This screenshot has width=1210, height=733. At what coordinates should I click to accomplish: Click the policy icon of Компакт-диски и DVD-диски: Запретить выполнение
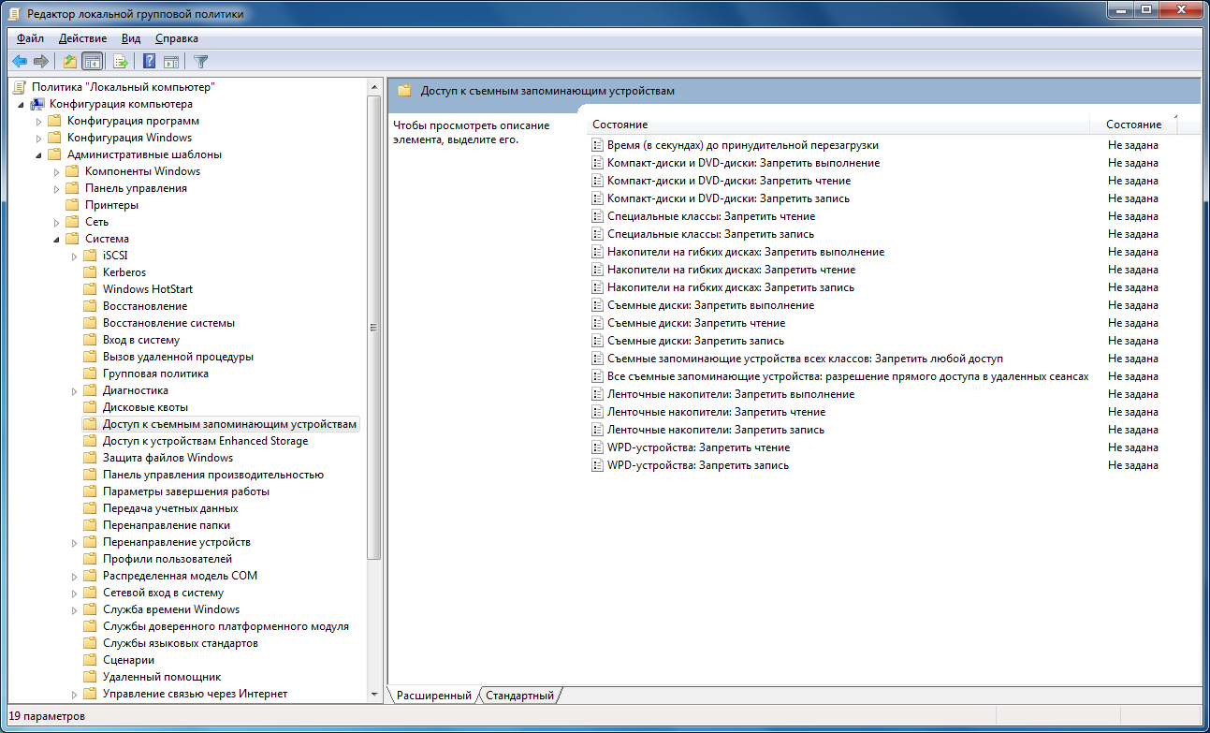[598, 163]
